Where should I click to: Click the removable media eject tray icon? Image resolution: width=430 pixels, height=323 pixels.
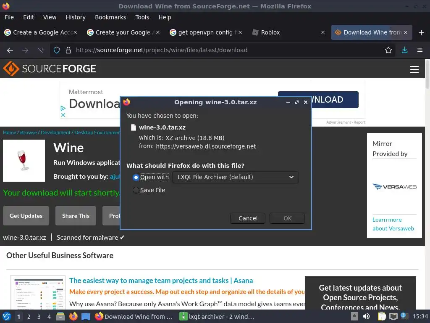click(354, 316)
